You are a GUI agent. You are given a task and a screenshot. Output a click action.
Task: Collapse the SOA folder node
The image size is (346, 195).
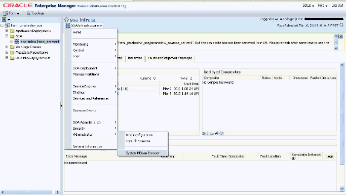pos(7,36)
